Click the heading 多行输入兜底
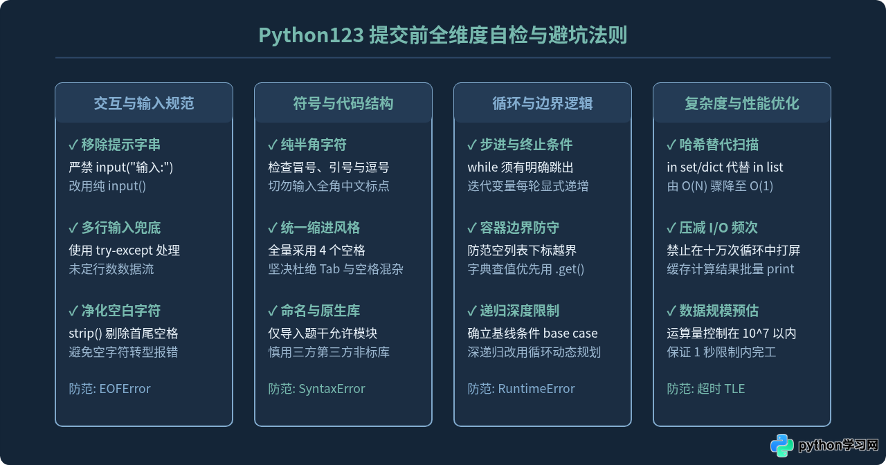Viewport: 886px width, 465px height. tap(121, 228)
